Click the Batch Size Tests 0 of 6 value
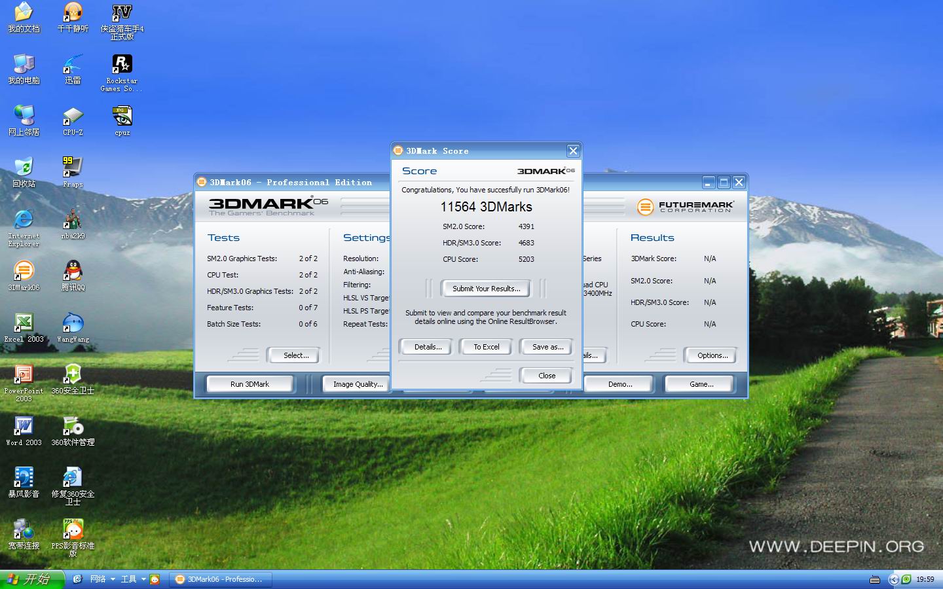The width and height of the screenshot is (943, 589). (308, 324)
